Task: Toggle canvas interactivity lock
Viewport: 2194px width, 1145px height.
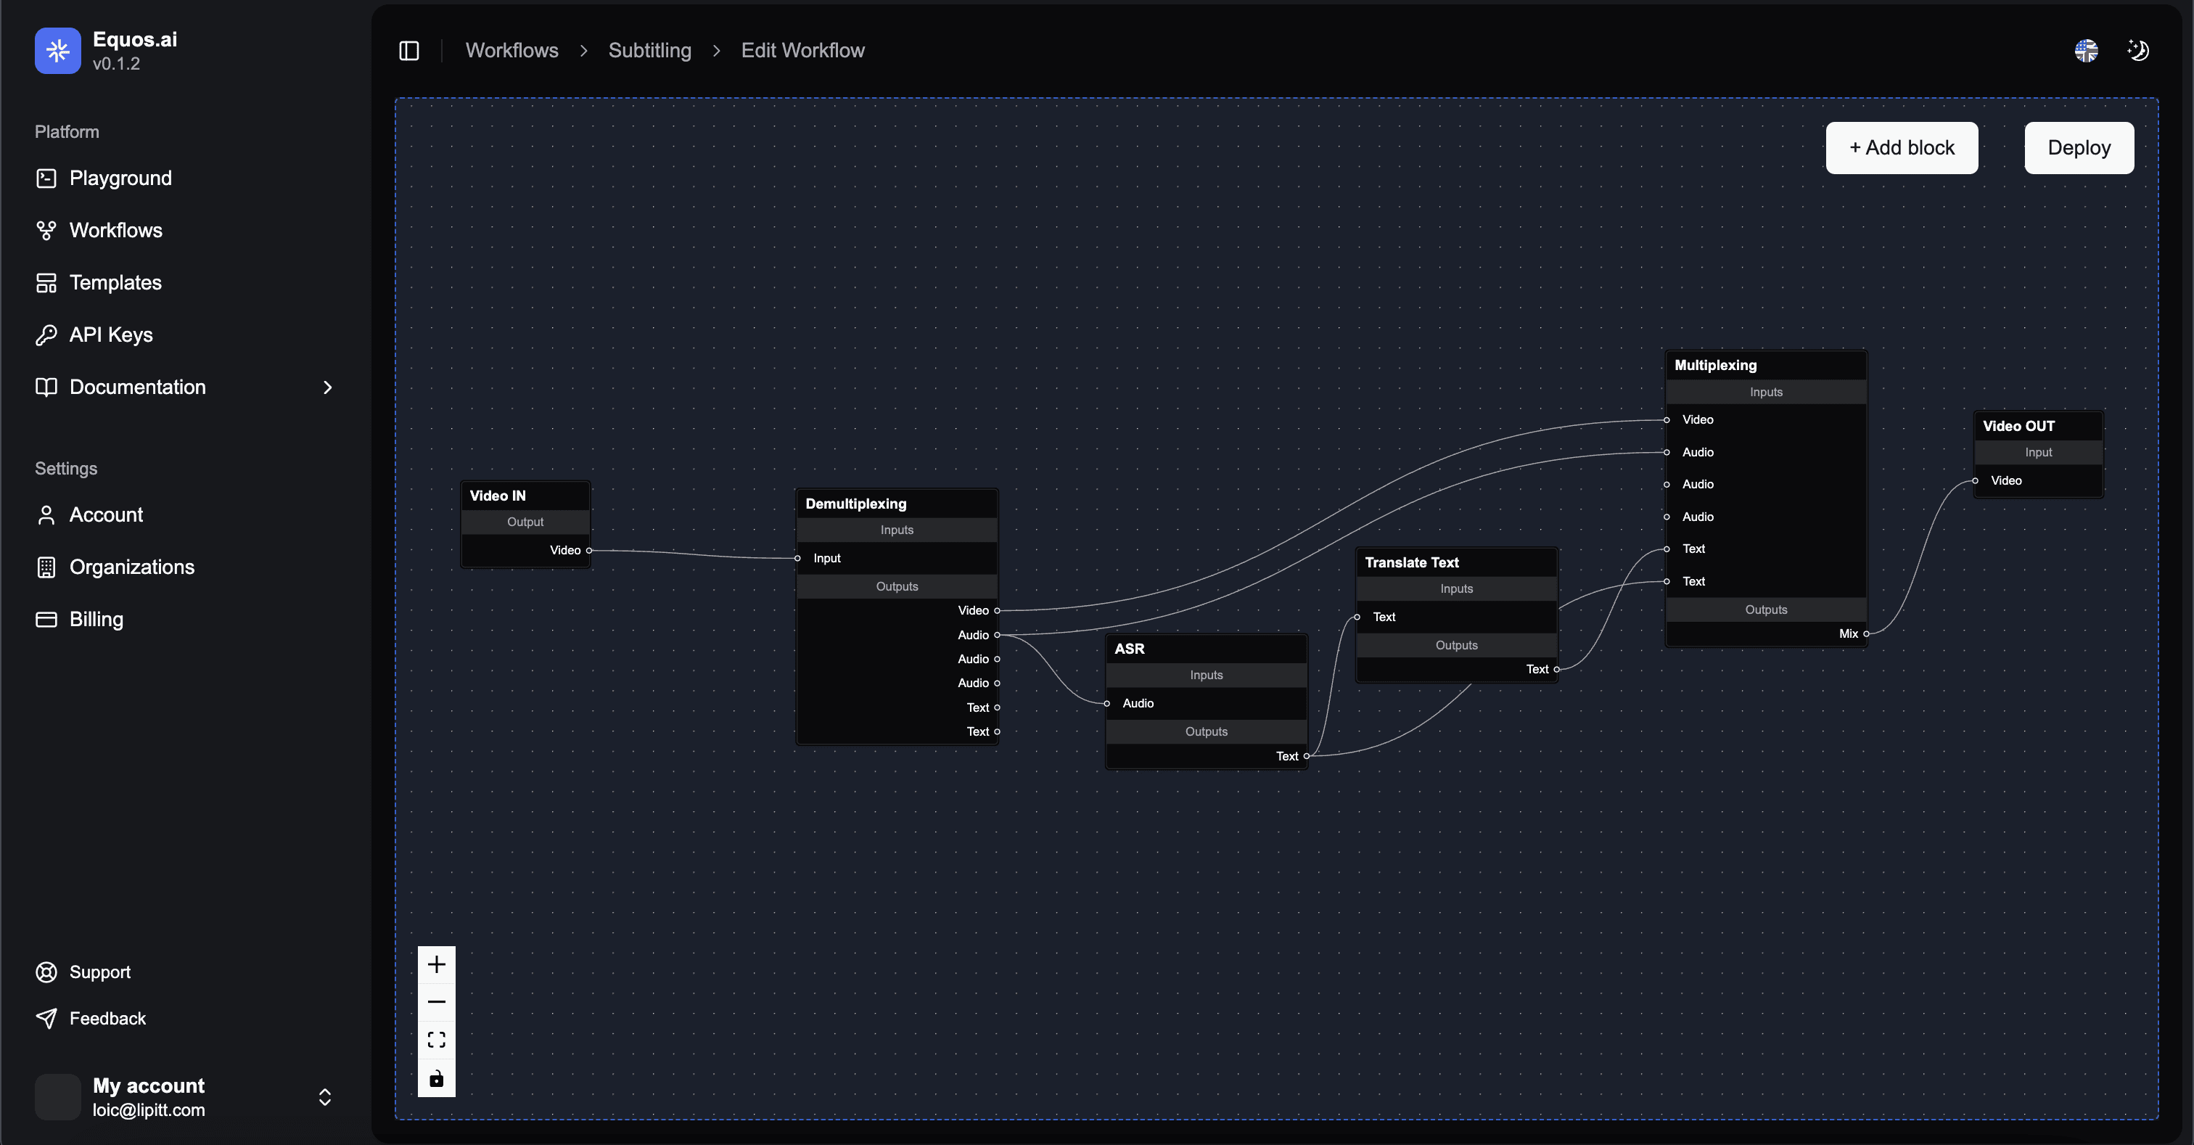Action: pos(436,1078)
